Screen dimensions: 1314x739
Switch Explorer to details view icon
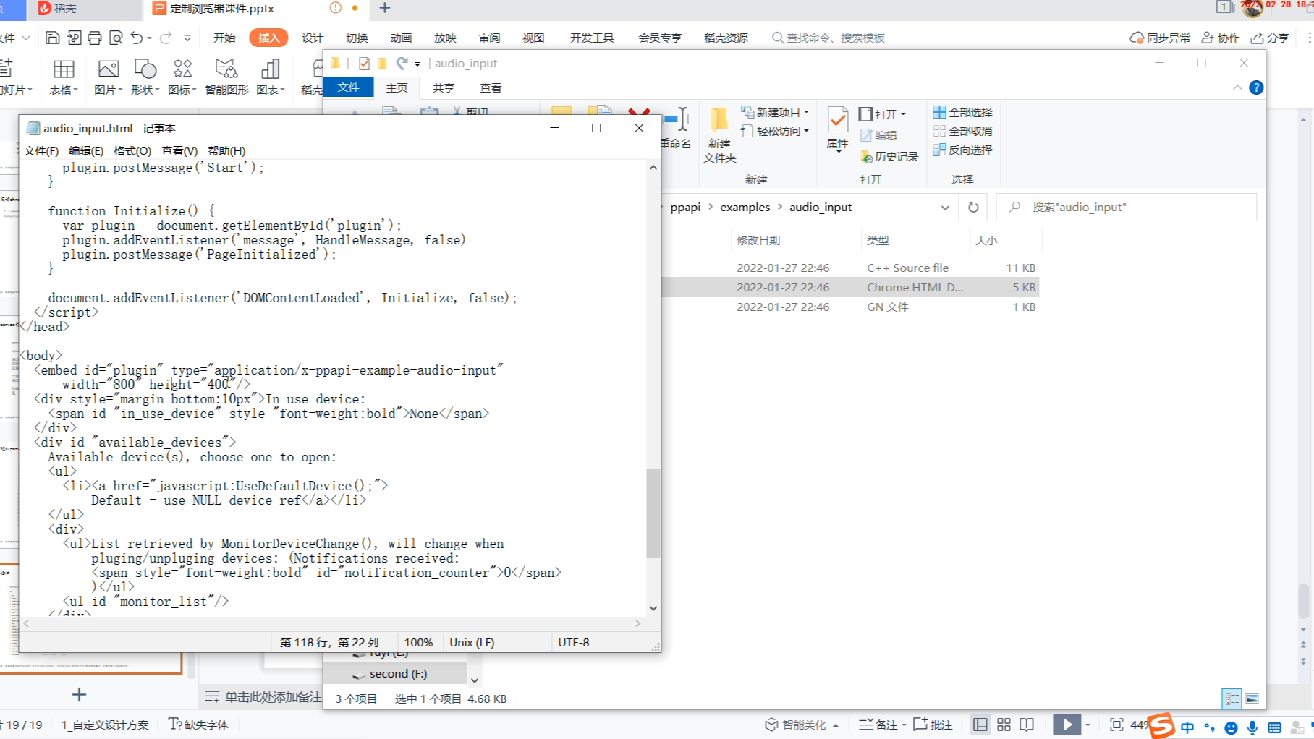pyautogui.click(x=1232, y=699)
